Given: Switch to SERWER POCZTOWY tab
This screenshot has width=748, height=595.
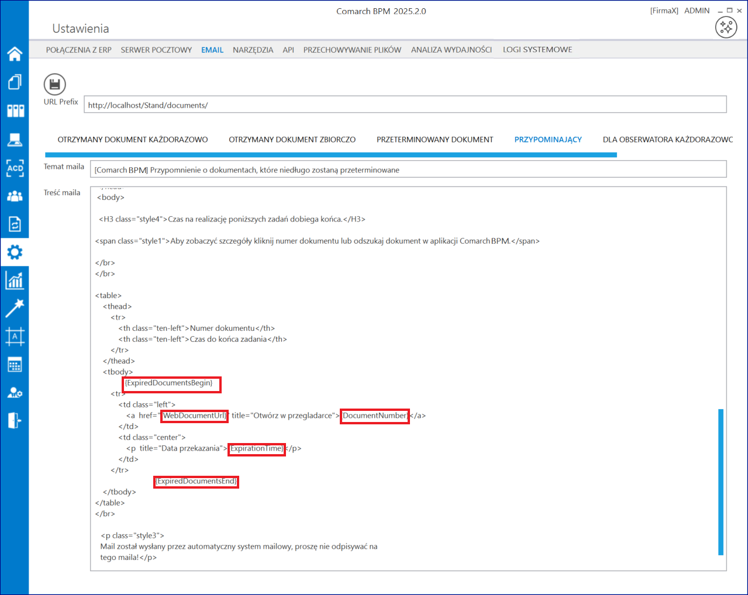Looking at the screenshot, I should point(156,50).
